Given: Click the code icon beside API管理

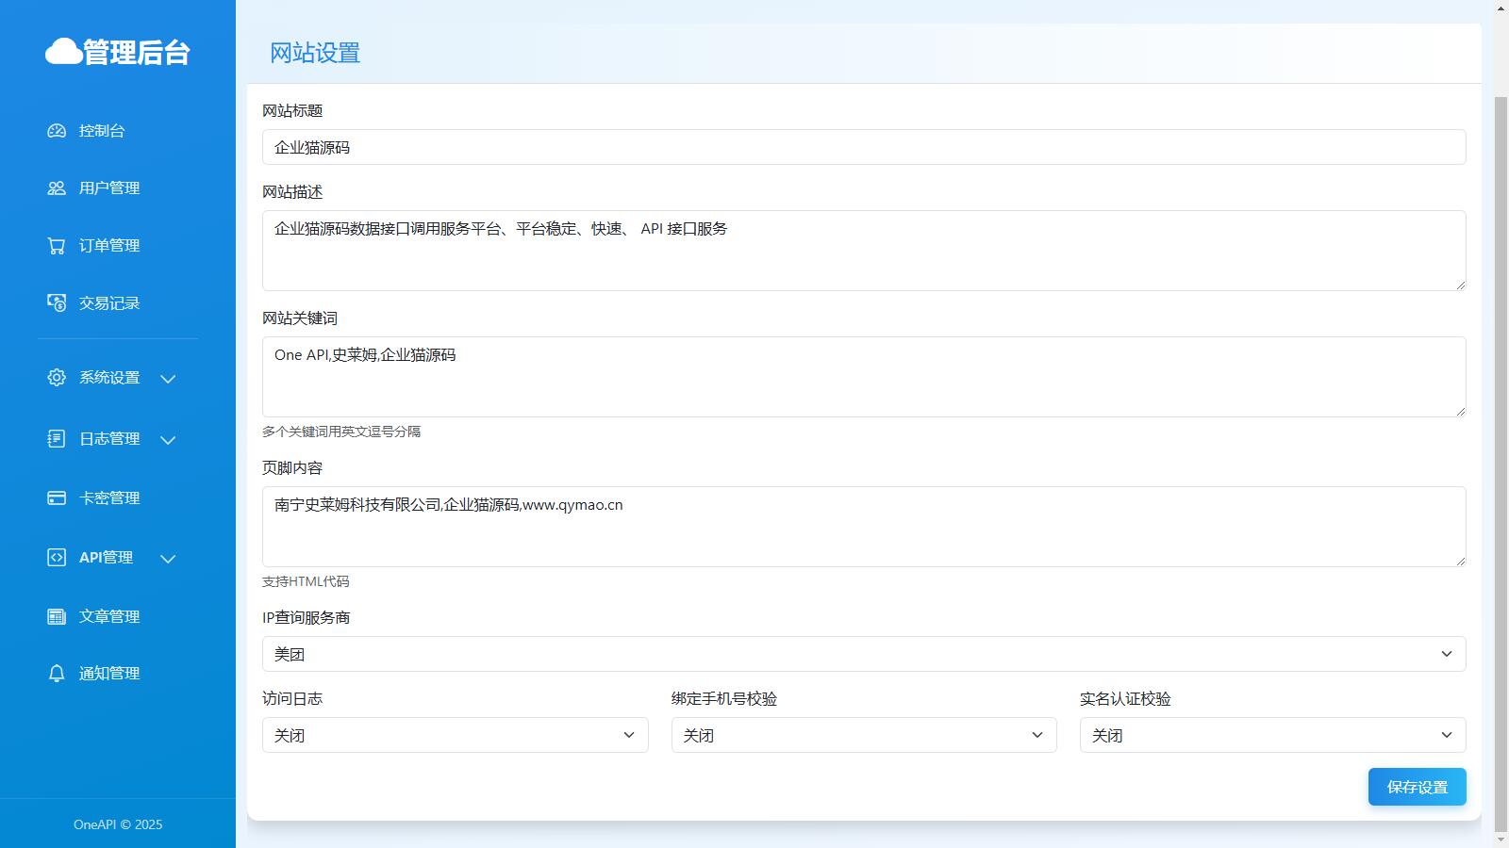Looking at the screenshot, I should click(x=57, y=558).
